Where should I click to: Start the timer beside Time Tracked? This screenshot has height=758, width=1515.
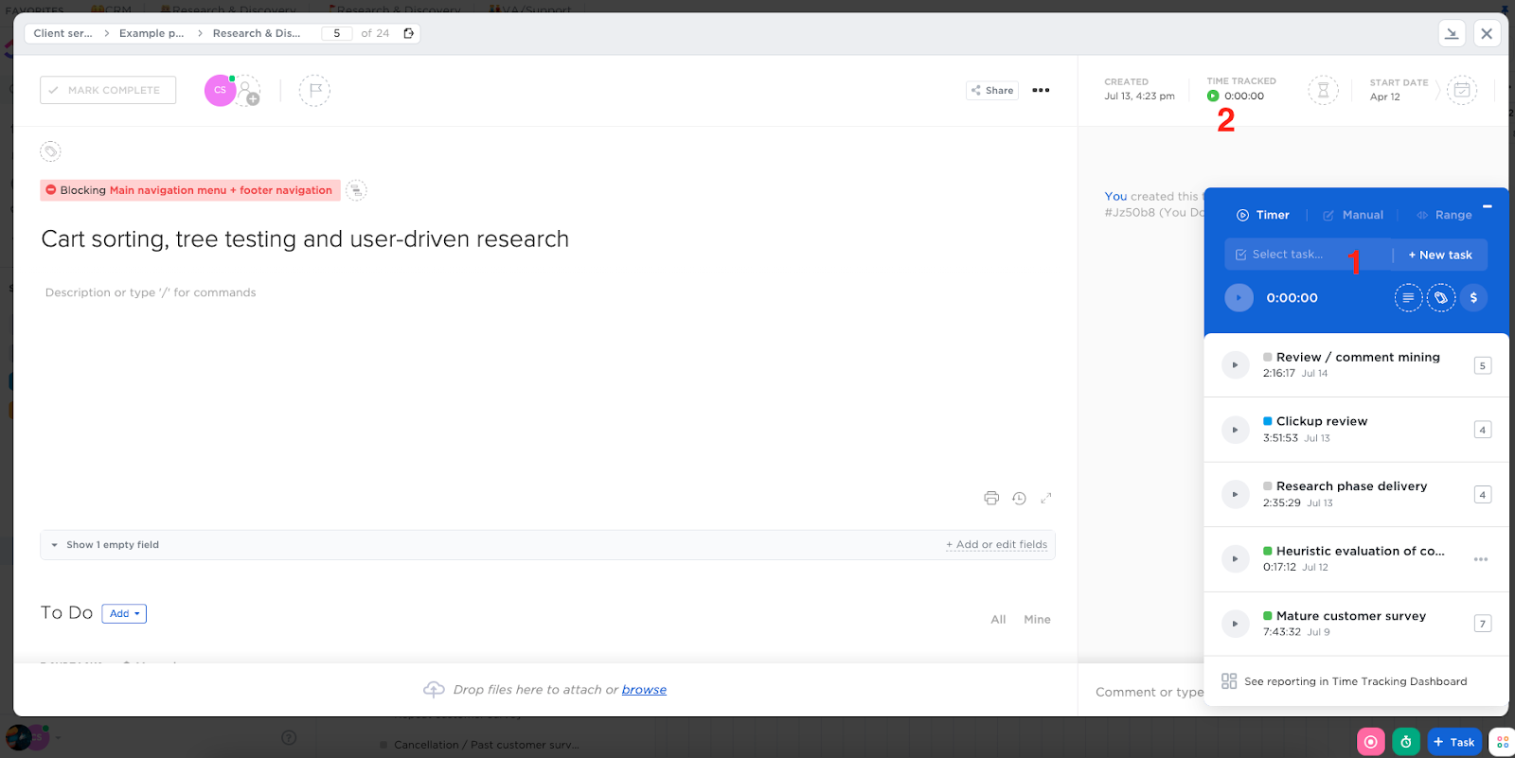pos(1213,96)
